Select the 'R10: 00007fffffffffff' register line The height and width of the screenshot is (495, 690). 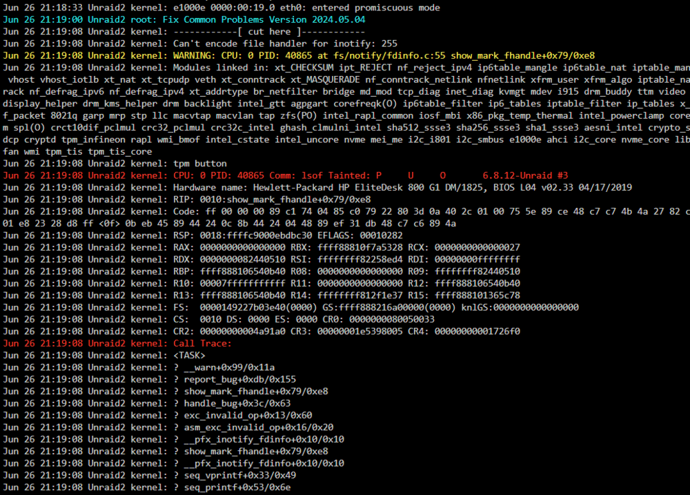pos(262,283)
